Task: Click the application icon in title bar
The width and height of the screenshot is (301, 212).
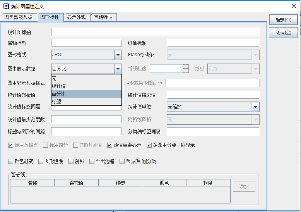Action: (x=6, y=6)
